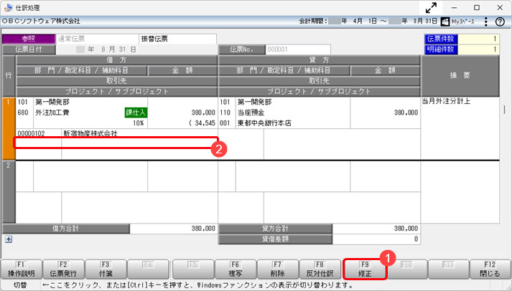This screenshot has height=291, width=512.
Task: Click debit account code 680
Action: point(23,113)
